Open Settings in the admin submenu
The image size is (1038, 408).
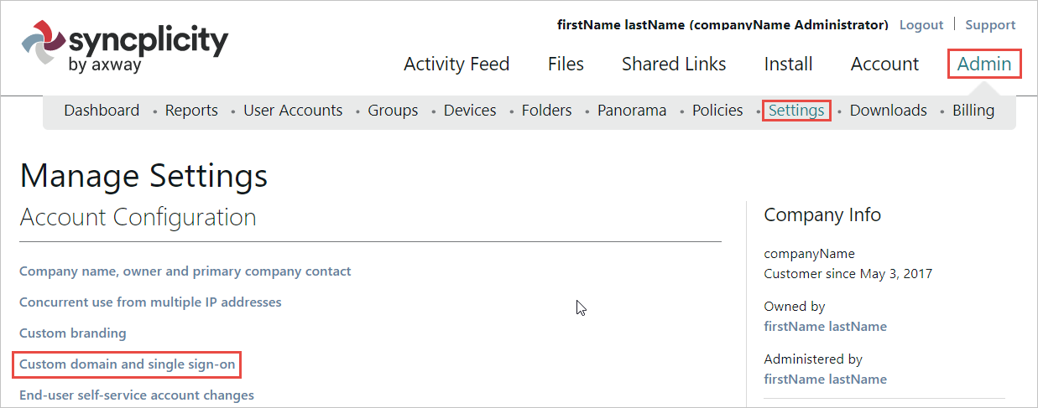pyautogui.click(x=796, y=111)
